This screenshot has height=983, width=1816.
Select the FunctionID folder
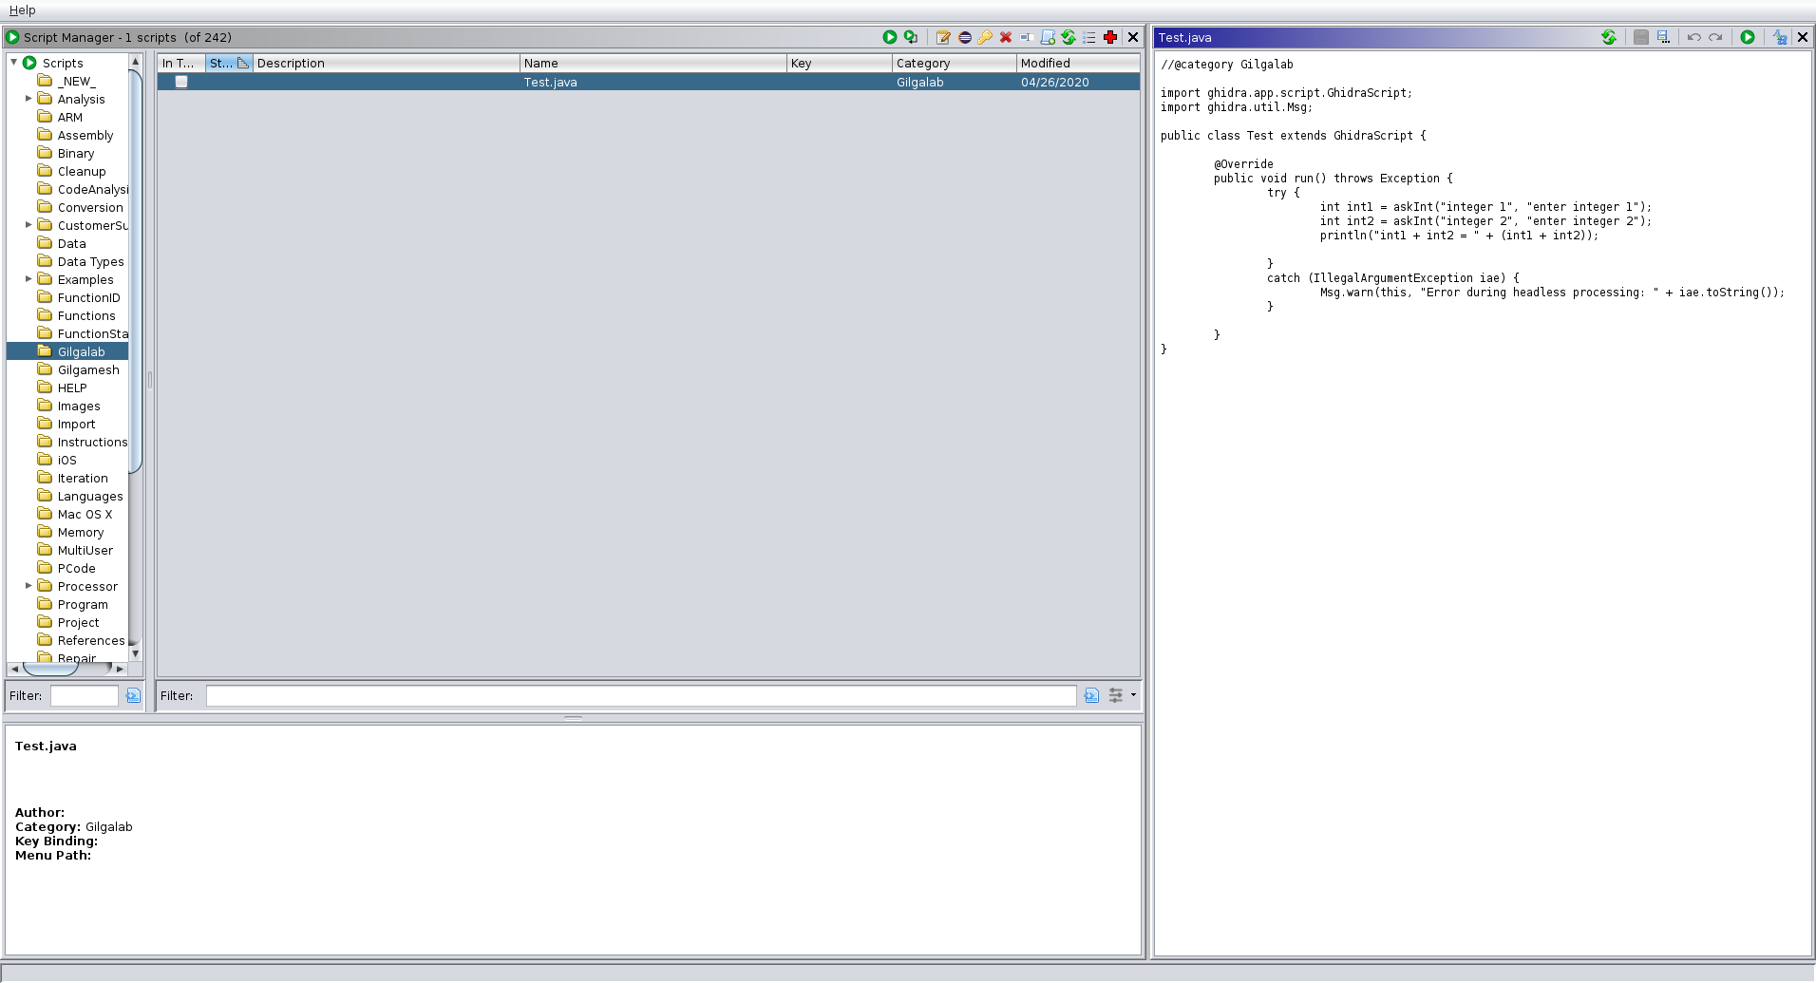coord(88,297)
